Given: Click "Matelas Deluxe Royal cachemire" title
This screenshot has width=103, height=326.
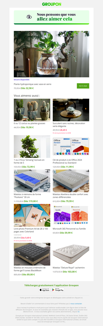Looking at the screenshot, I should tap(68, 268).
